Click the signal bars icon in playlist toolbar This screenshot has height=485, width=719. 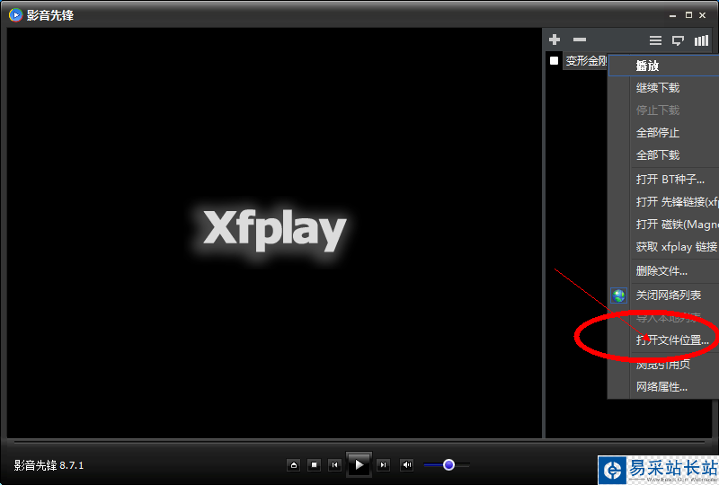coord(701,40)
